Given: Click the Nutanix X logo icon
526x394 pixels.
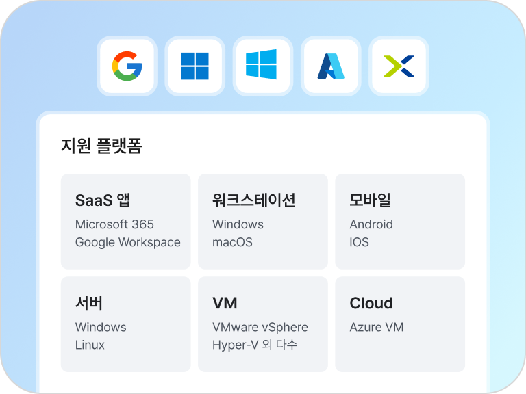Looking at the screenshot, I should tap(399, 66).
